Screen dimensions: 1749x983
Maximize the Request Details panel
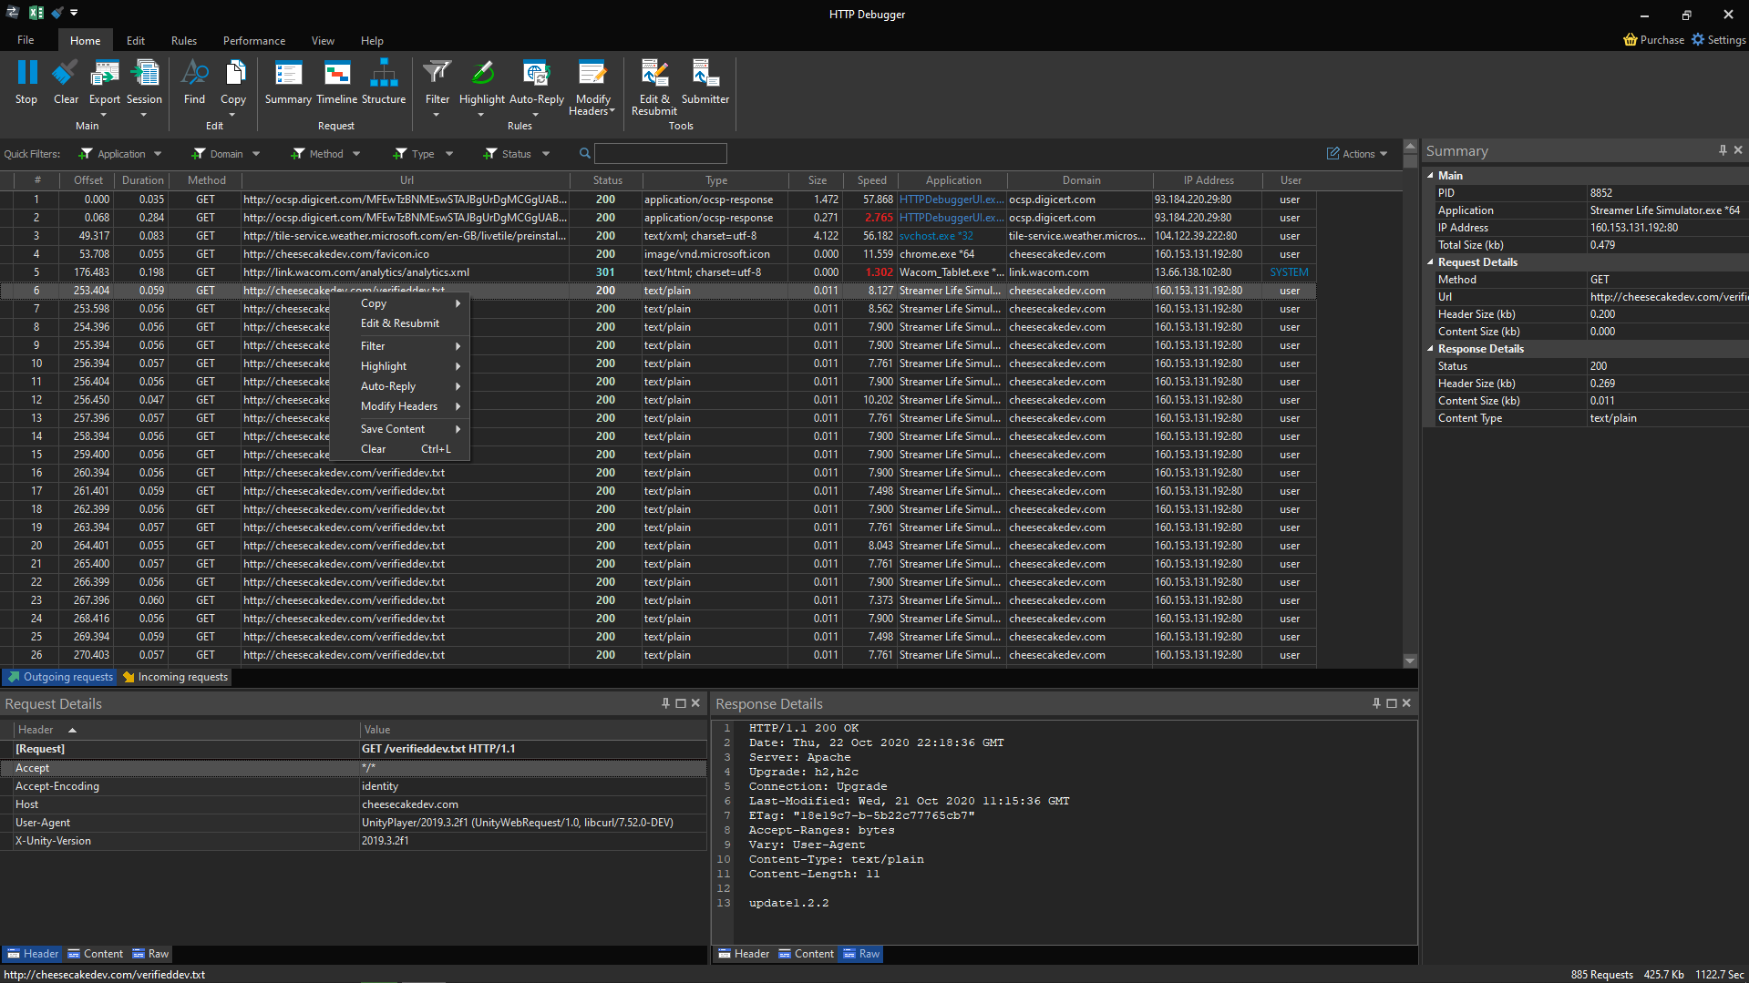pyautogui.click(x=681, y=703)
